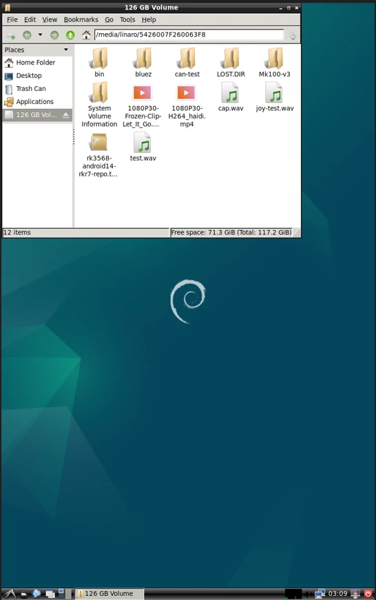Click the jump-to-path icon beside address bar
Viewport: 376px width, 600px height.
coord(292,35)
